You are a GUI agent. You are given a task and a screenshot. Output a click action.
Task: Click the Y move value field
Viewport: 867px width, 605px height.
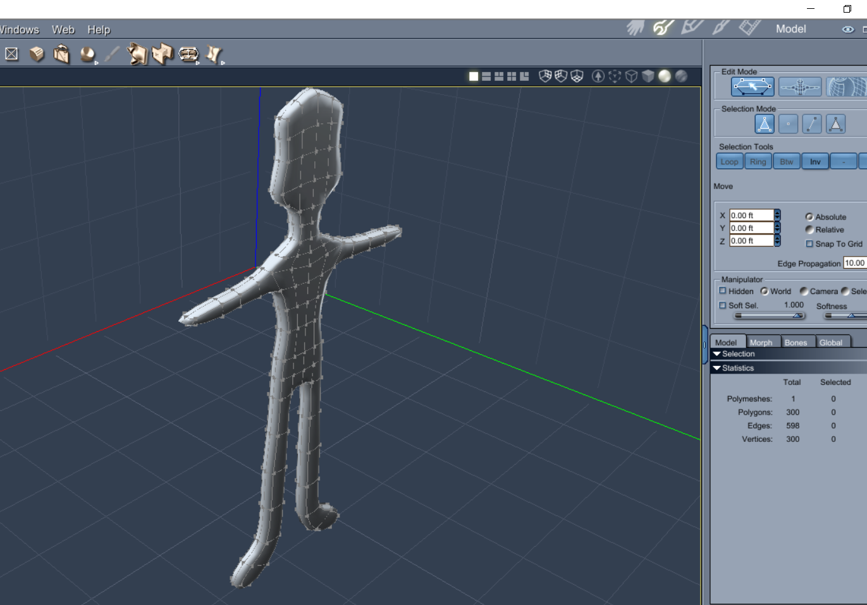pyautogui.click(x=751, y=228)
